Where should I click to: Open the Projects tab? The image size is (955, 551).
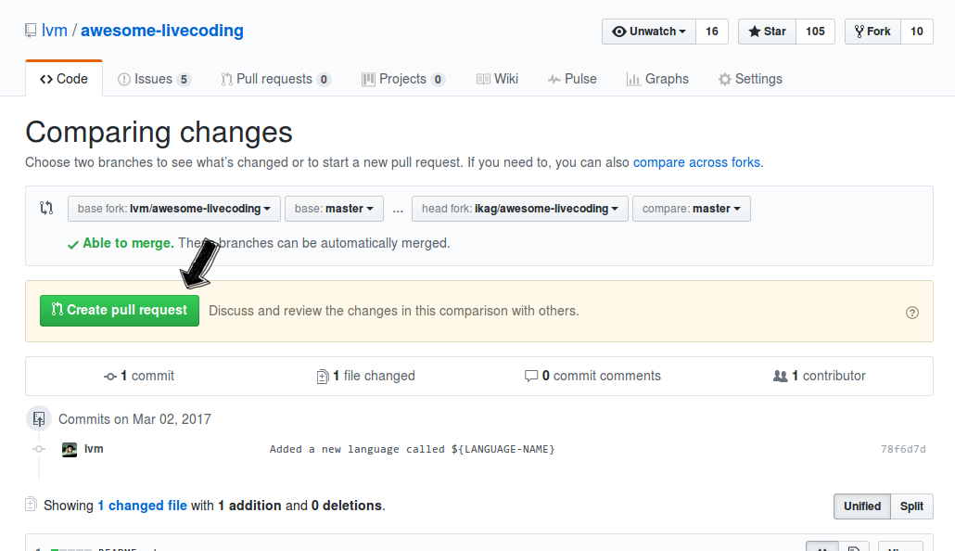pos(403,79)
